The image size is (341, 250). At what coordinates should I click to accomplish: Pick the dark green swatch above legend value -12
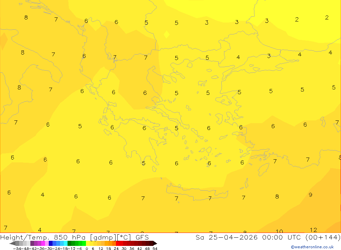click(x=69, y=243)
